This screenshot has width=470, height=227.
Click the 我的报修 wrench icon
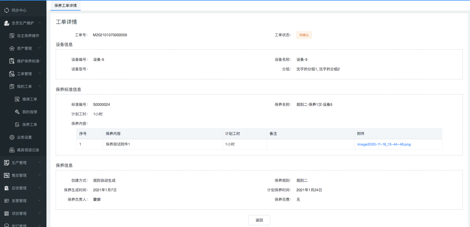tap(17, 112)
